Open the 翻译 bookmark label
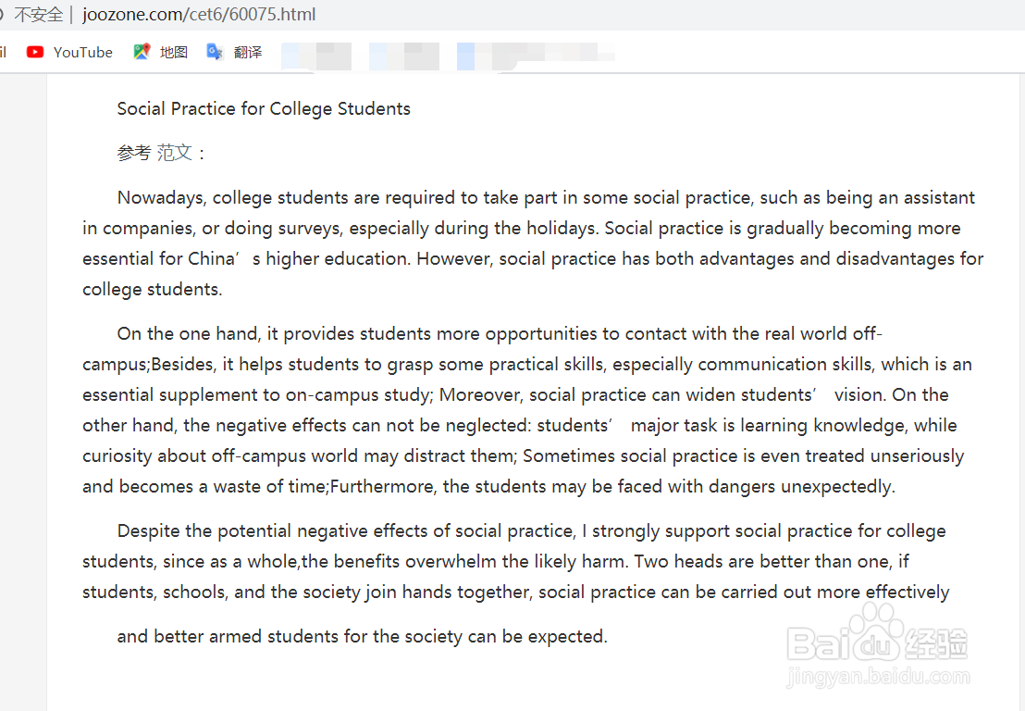This screenshot has width=1025, height=711. point(248,53)
